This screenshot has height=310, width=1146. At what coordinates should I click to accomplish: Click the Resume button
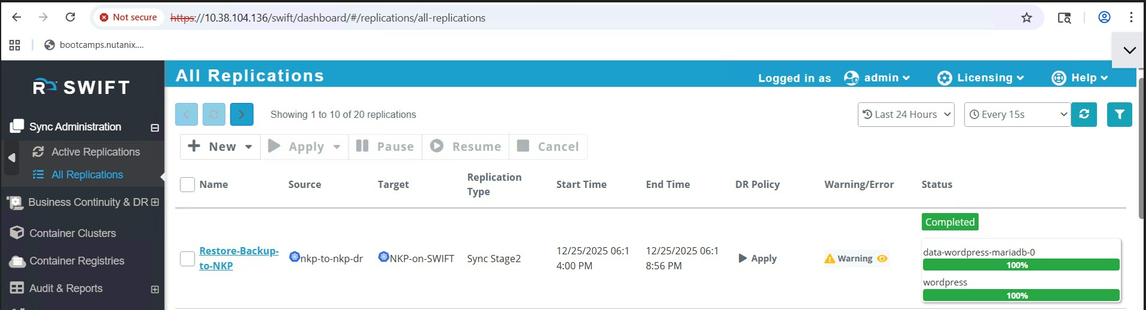coord(466,147)
